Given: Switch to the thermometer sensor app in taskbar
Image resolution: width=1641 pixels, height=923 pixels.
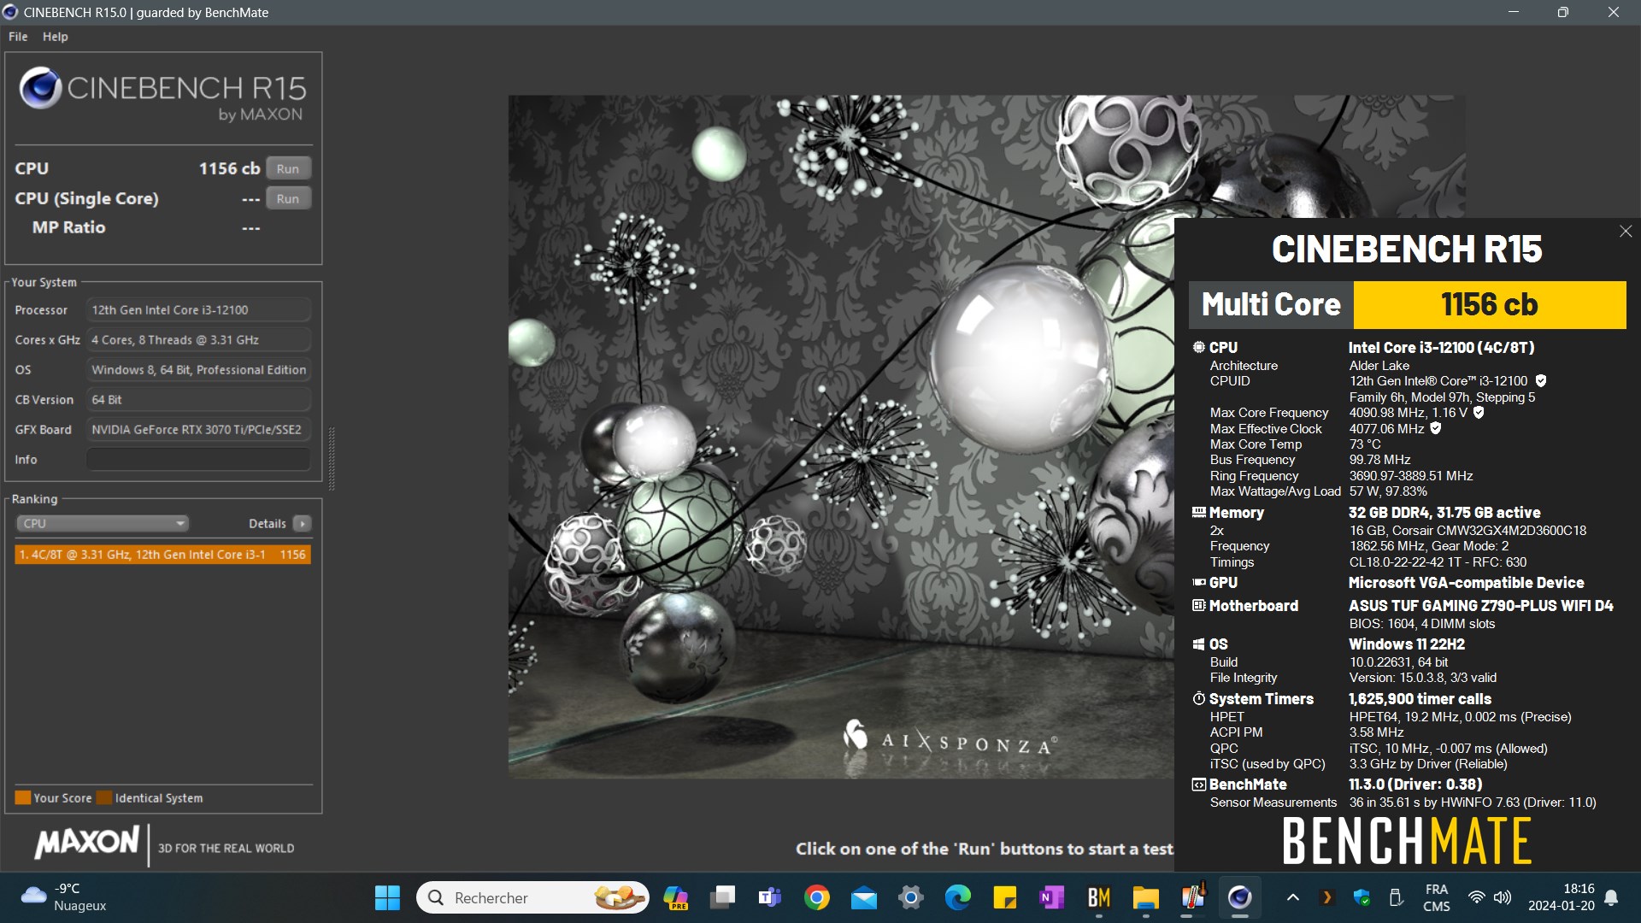Looking at the screenshot, I should click(1193, 898).
